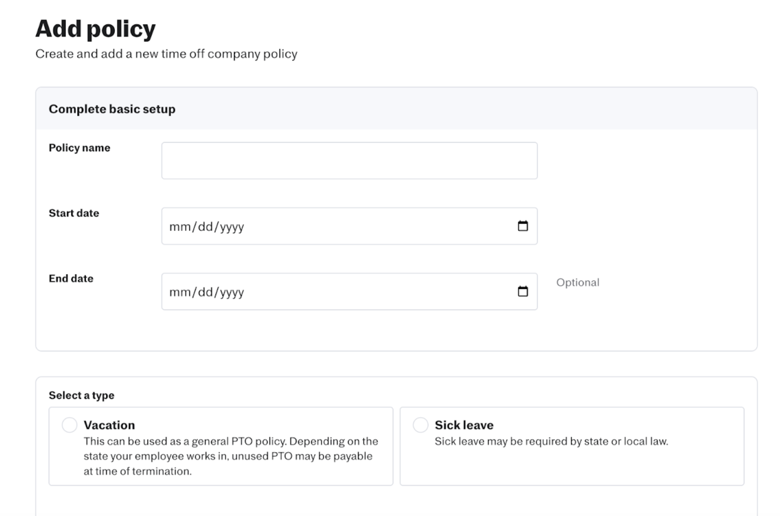Click the Select a type label
The width and height of the screenshot is (780, 516).
point(81,395)
